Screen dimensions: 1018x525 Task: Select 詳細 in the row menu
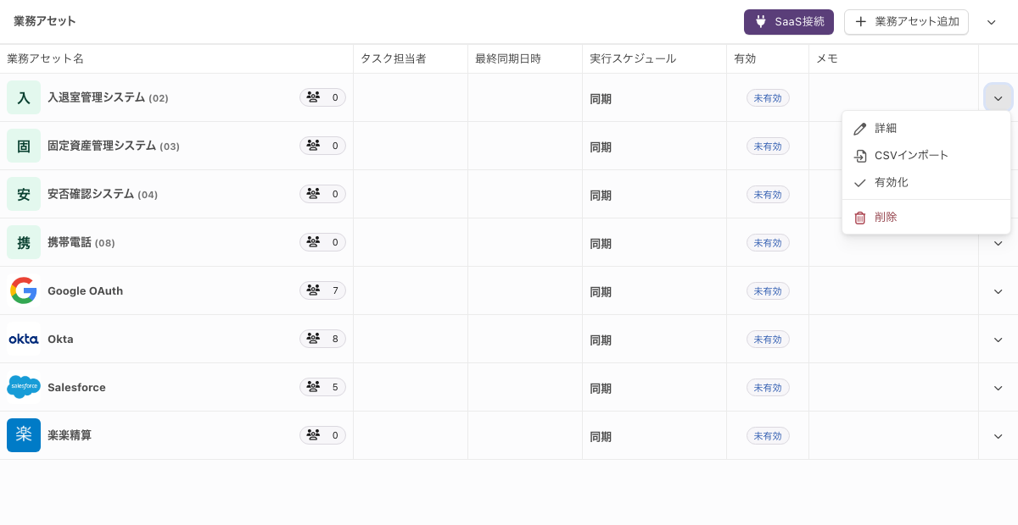[926, 129]
